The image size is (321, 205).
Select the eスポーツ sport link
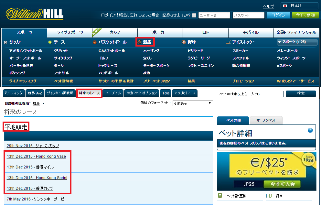coord(284,66)
